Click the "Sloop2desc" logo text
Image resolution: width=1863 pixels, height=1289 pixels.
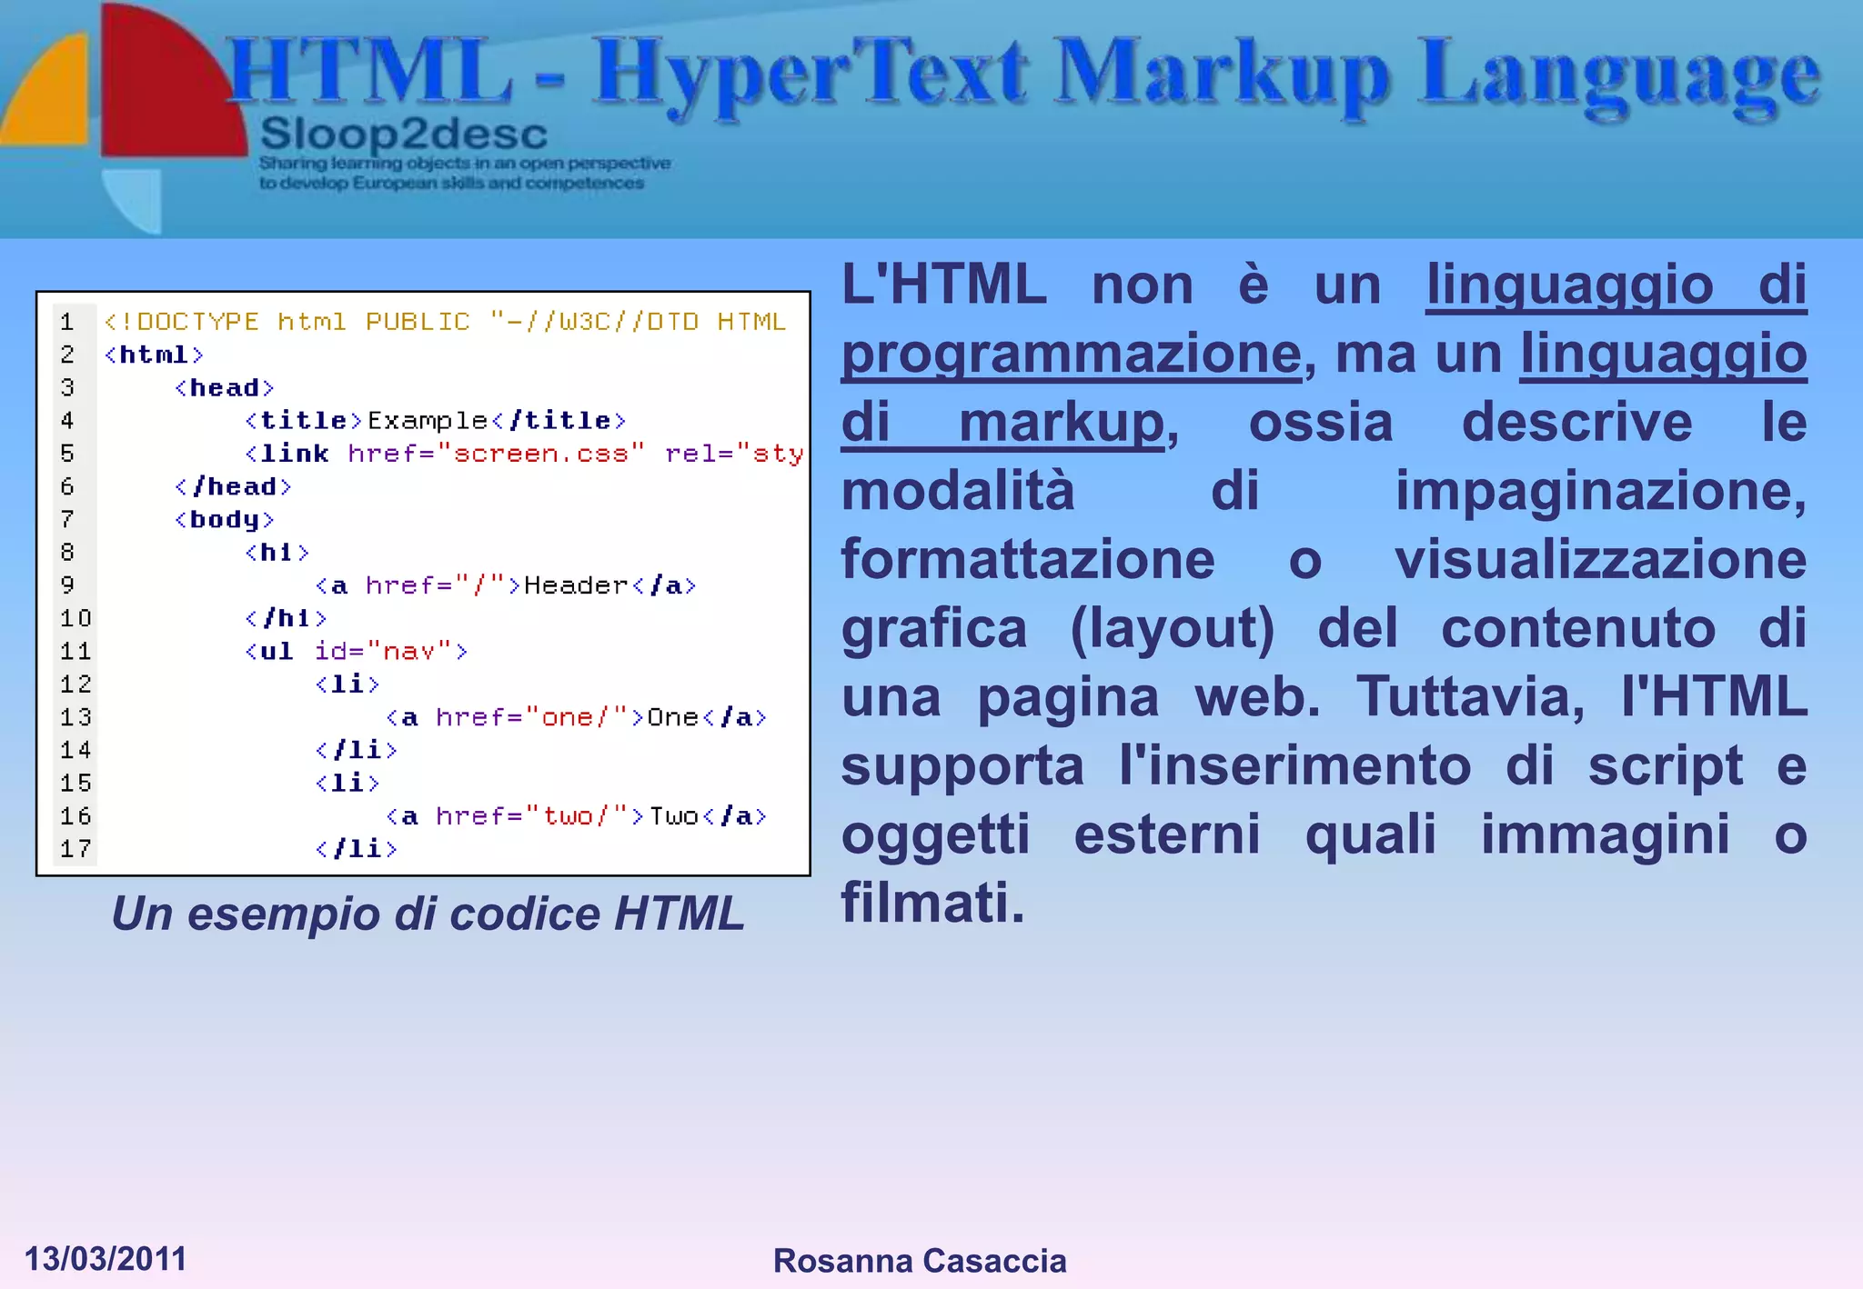403,135
